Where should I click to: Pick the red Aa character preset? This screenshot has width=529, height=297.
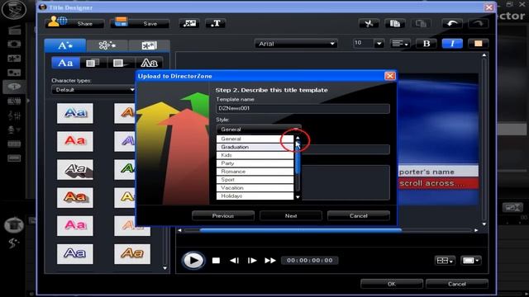[75, 141]
